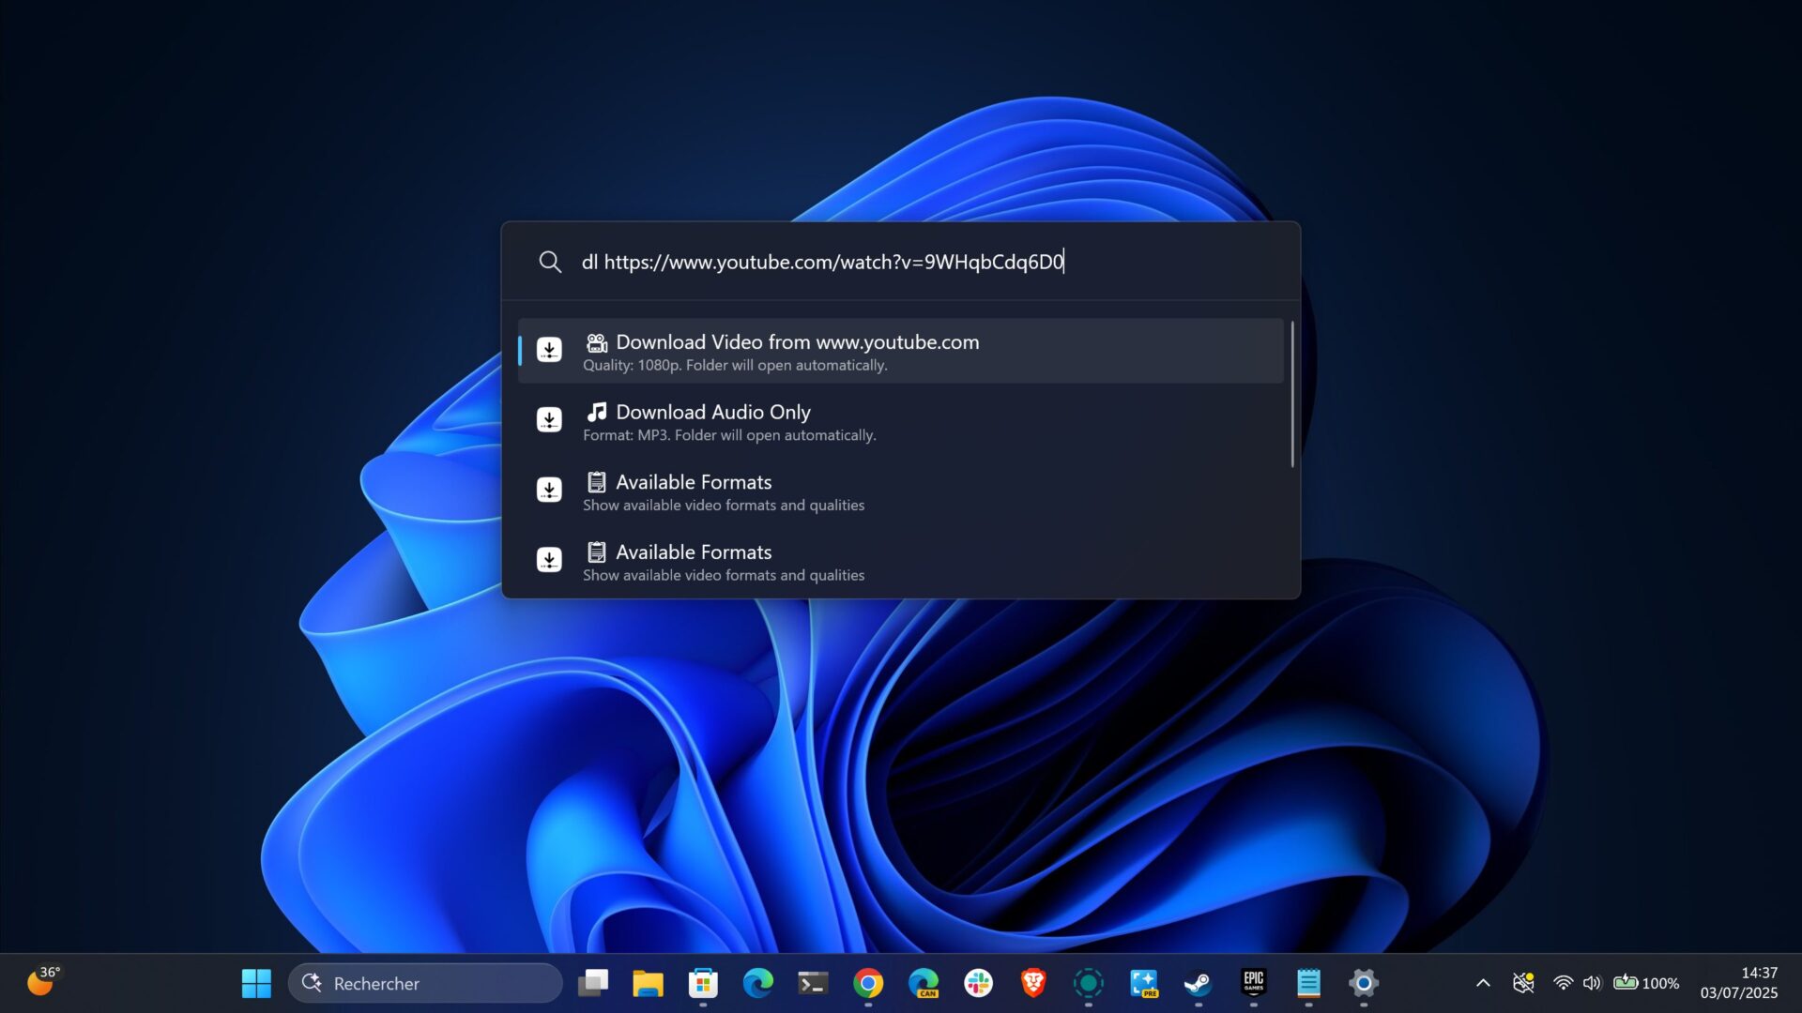Launch Brave browser from taskbar
Viewport: 1802px width, 1013px height.
pyautogui.click(x=1033, y=983)
